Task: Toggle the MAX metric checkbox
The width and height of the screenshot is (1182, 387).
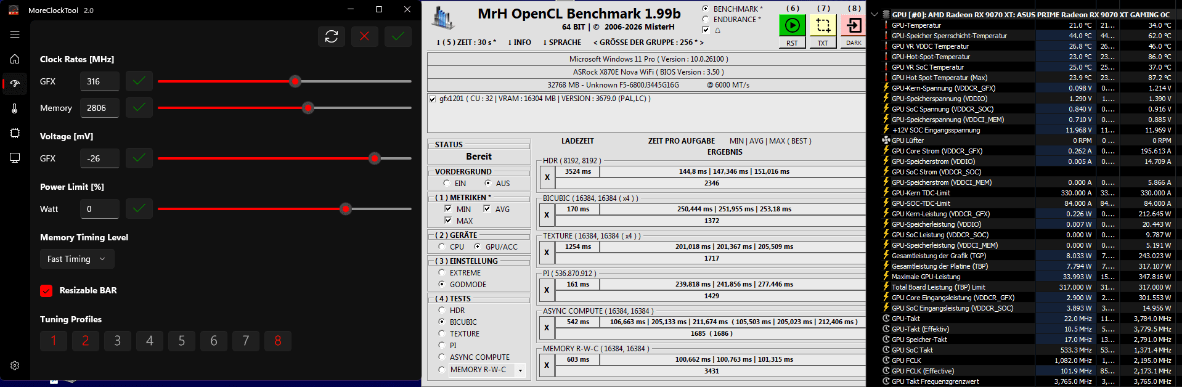Action: (x=448, y=221)
